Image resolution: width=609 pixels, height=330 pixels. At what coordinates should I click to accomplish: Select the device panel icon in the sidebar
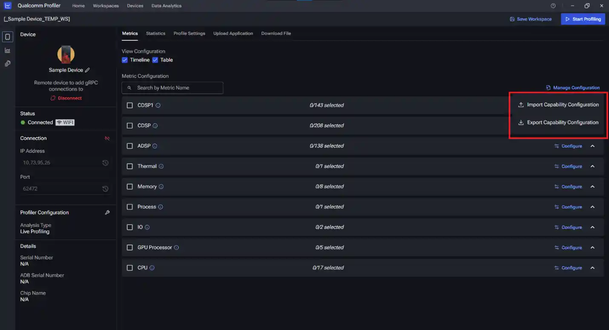pyautogui.click(x=7, y=37)
